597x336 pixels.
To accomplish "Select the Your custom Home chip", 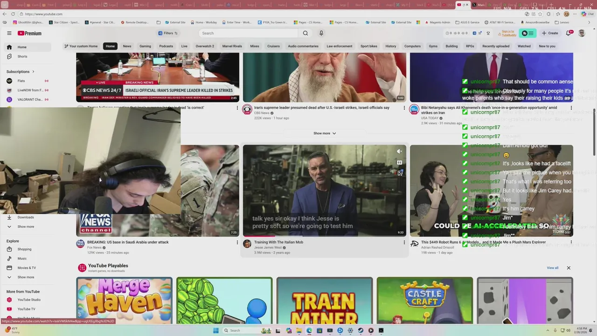I will 81,46.
